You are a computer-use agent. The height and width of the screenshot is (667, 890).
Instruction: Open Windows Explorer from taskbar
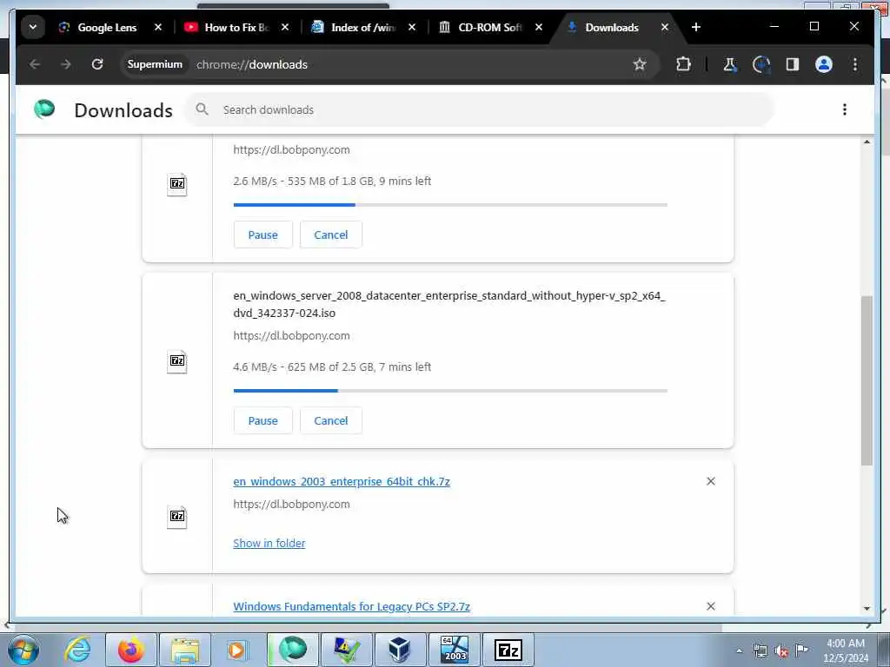click(185, 650)
